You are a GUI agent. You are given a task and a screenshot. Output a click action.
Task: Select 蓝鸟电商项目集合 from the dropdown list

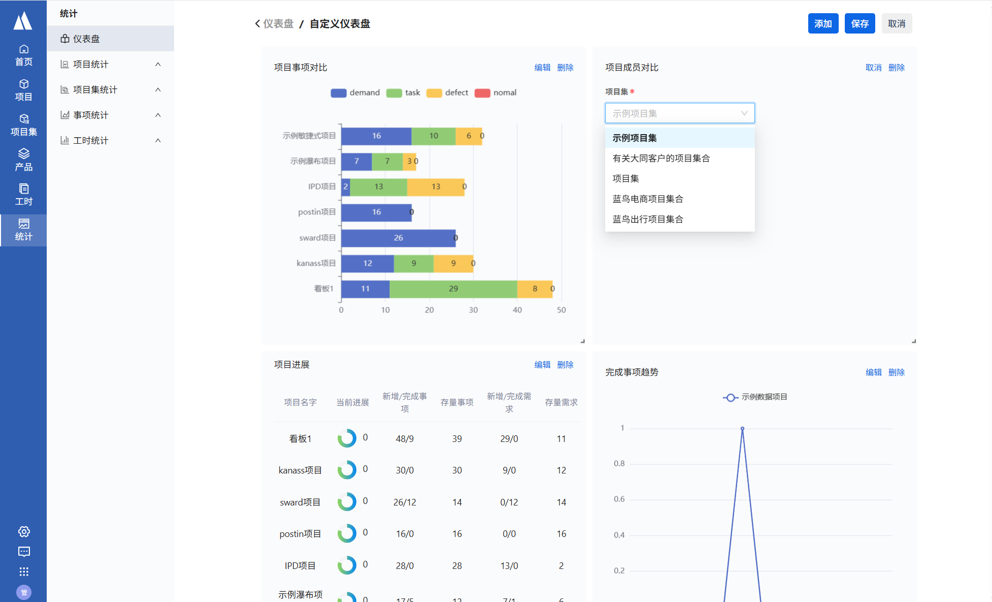[x=648, y=199]
